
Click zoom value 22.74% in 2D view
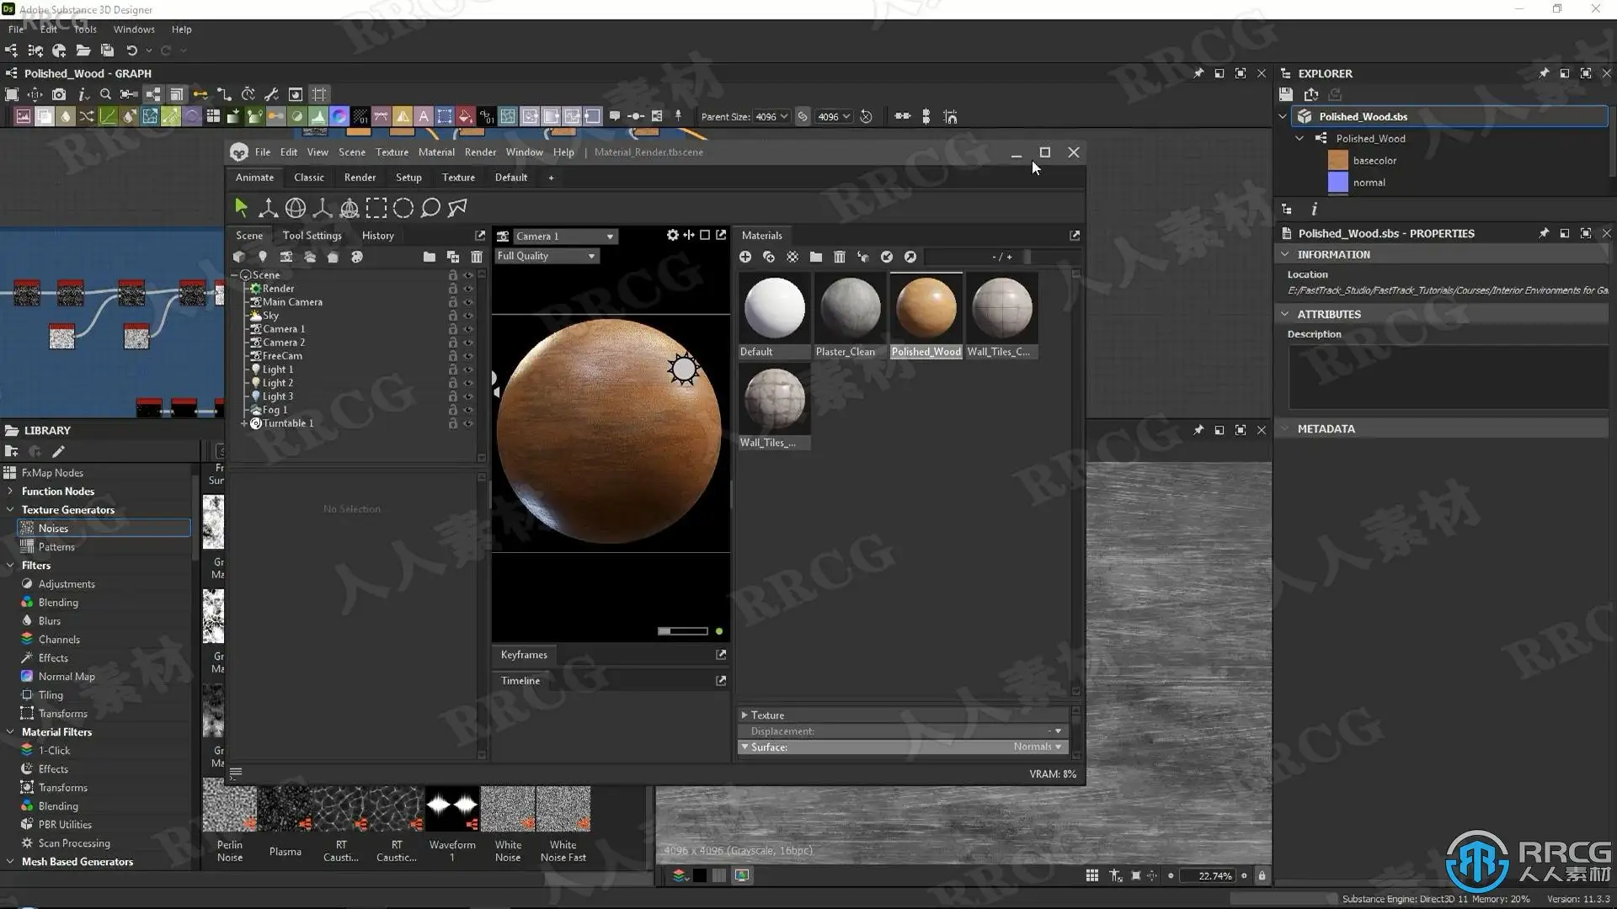click(x=1209, y=876)
